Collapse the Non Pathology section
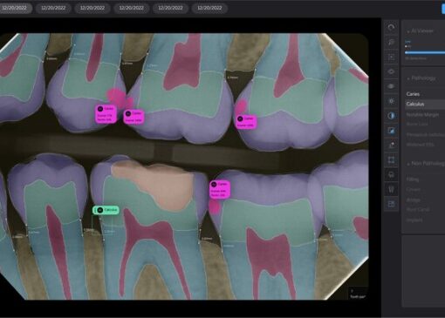This screenshot has width=445, height=318. 426,164
